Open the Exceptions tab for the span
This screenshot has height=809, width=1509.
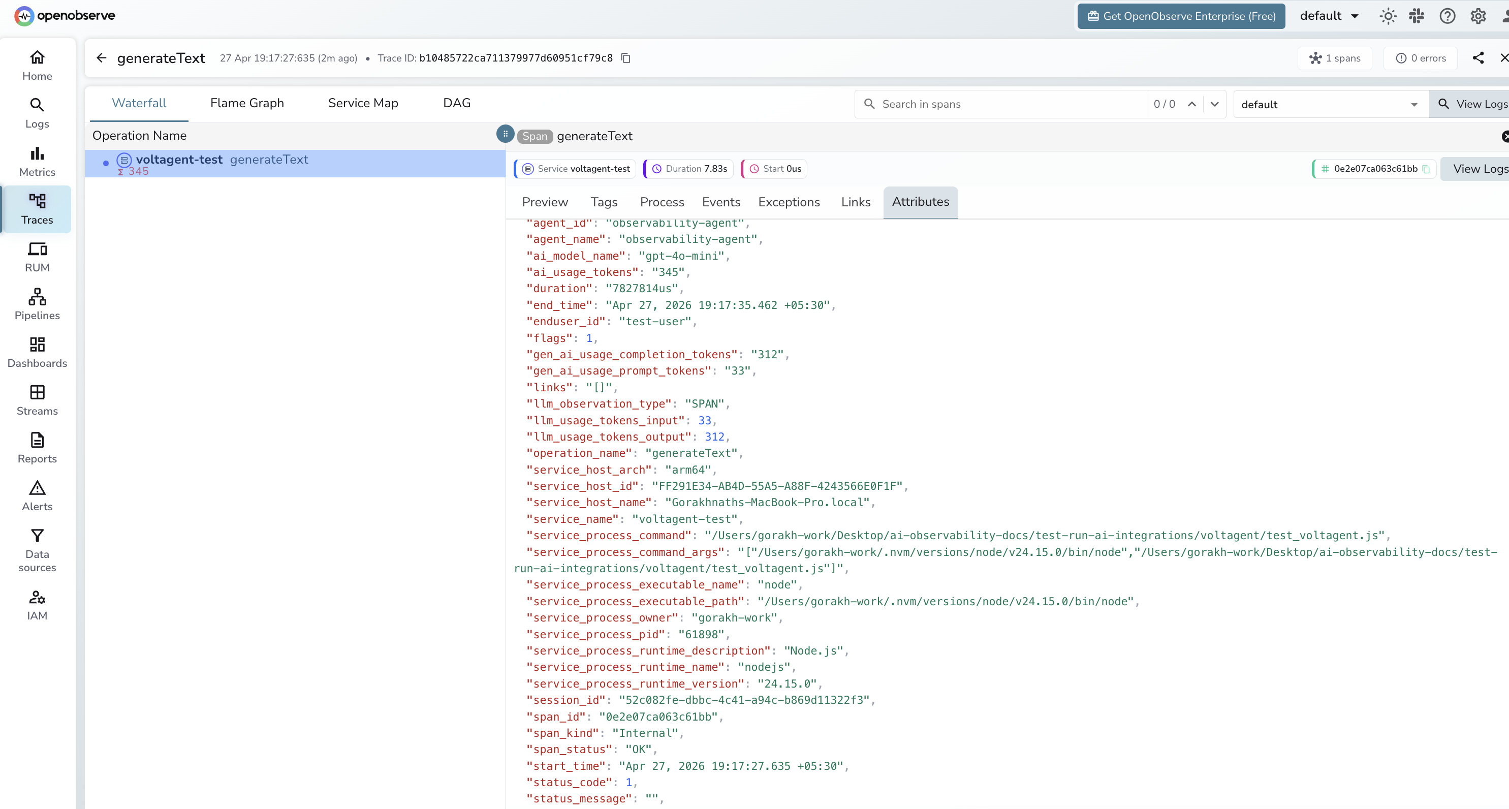pyautogui.click(x=789, y=202)
